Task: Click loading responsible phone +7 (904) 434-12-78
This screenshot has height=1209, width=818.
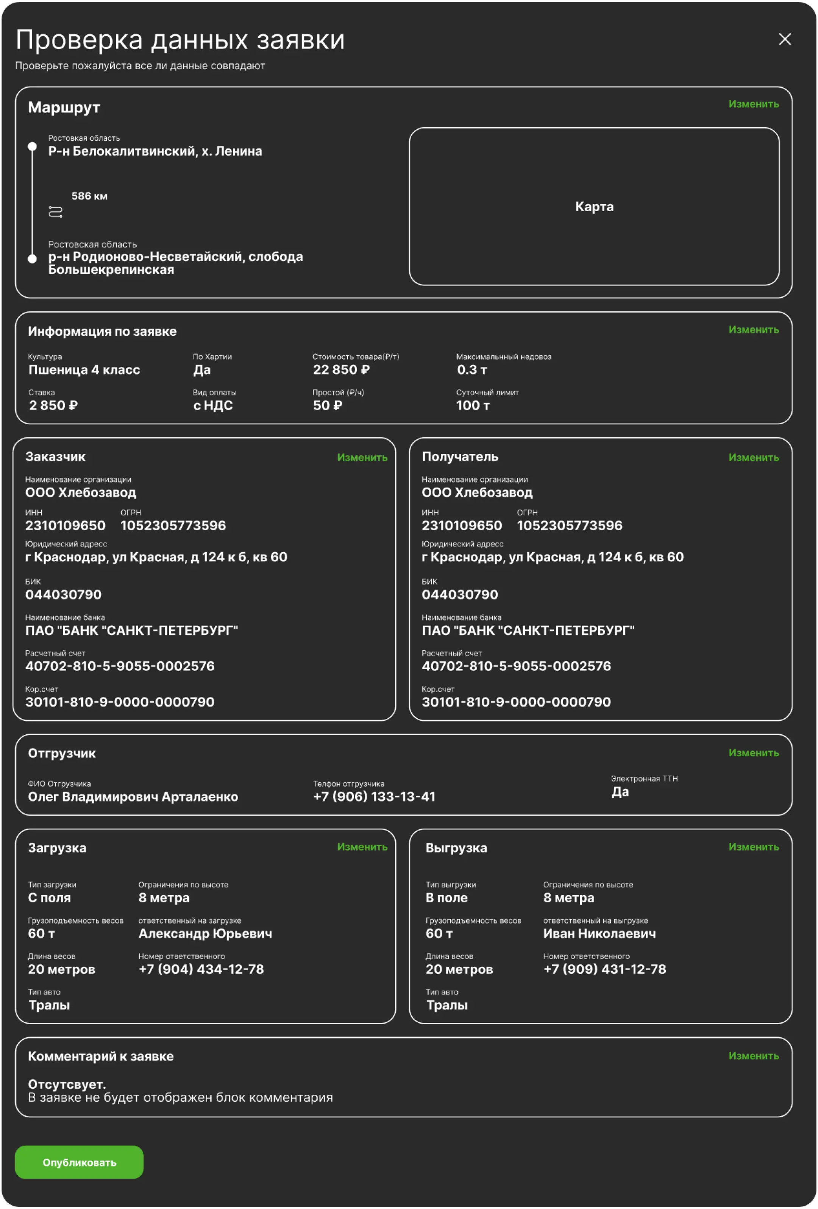Action: point(201,969)
